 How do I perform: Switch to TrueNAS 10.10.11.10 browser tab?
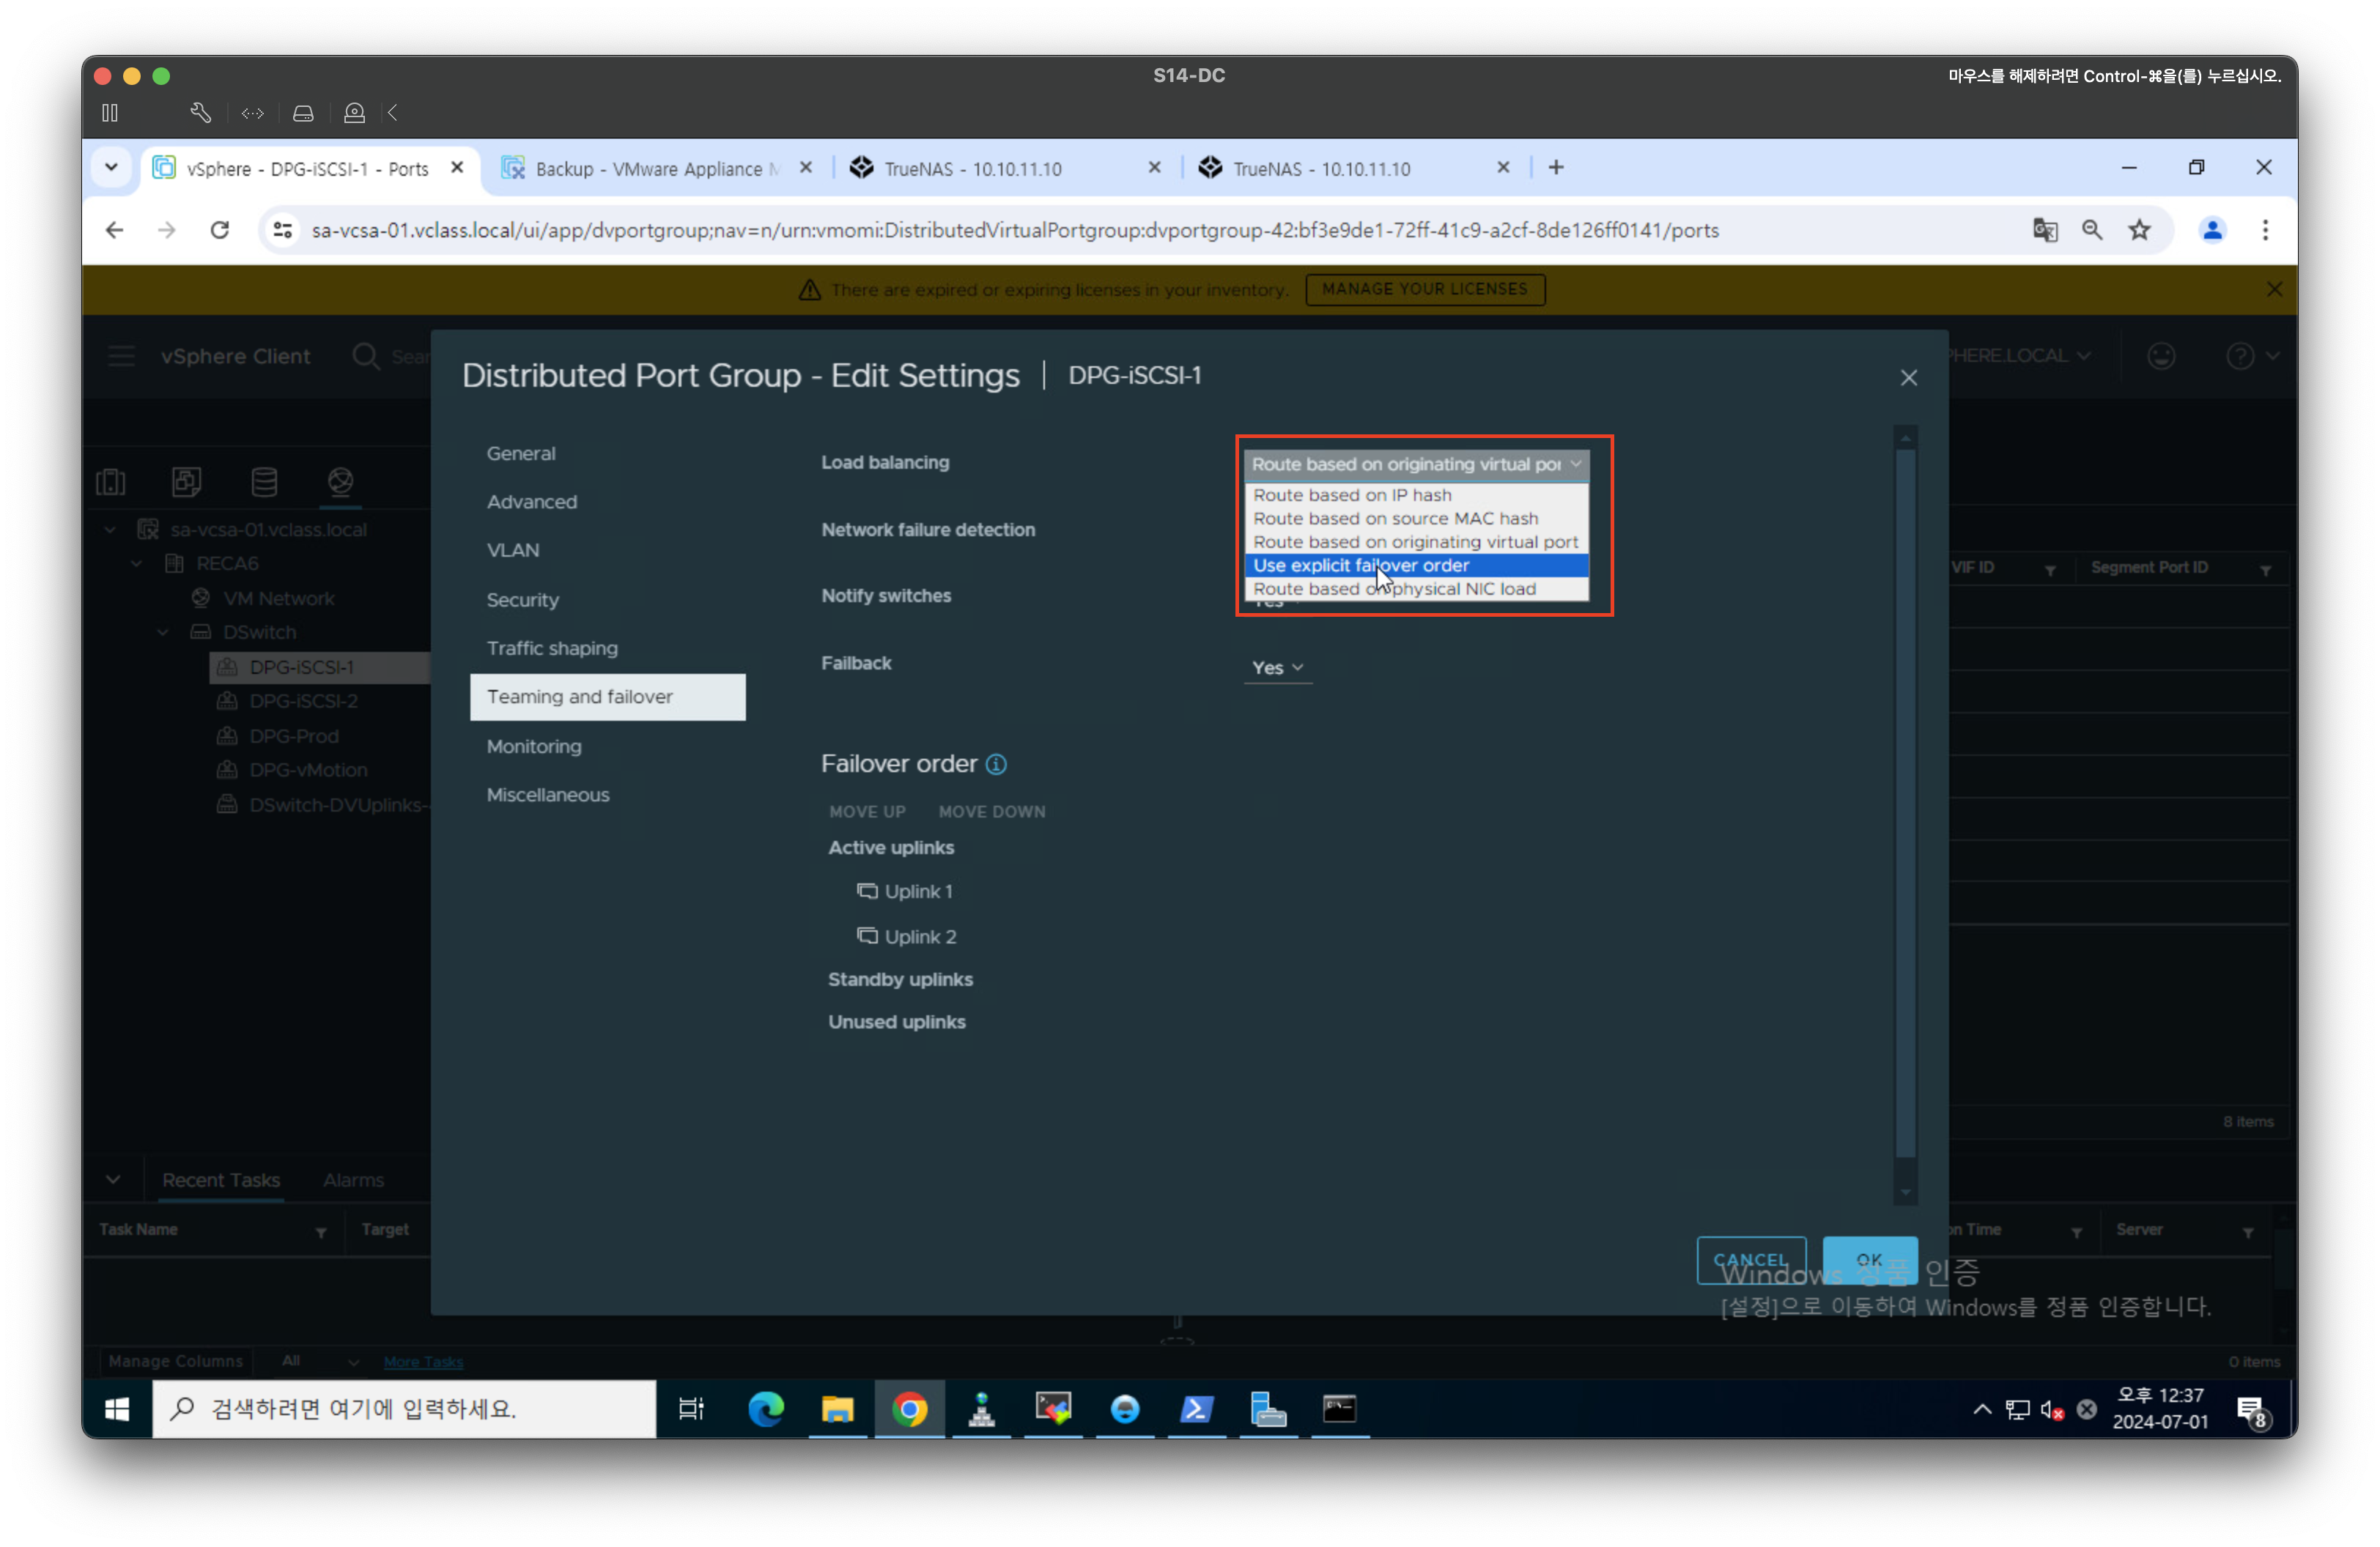pos(972,169)
